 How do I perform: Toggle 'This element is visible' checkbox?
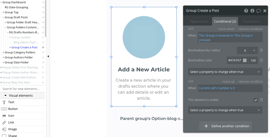256,100
